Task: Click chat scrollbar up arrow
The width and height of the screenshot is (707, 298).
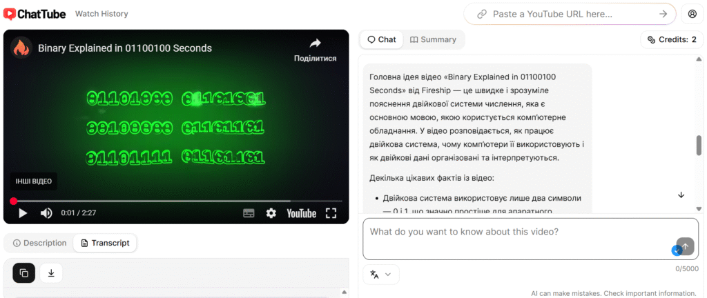Action: (699, 59)
